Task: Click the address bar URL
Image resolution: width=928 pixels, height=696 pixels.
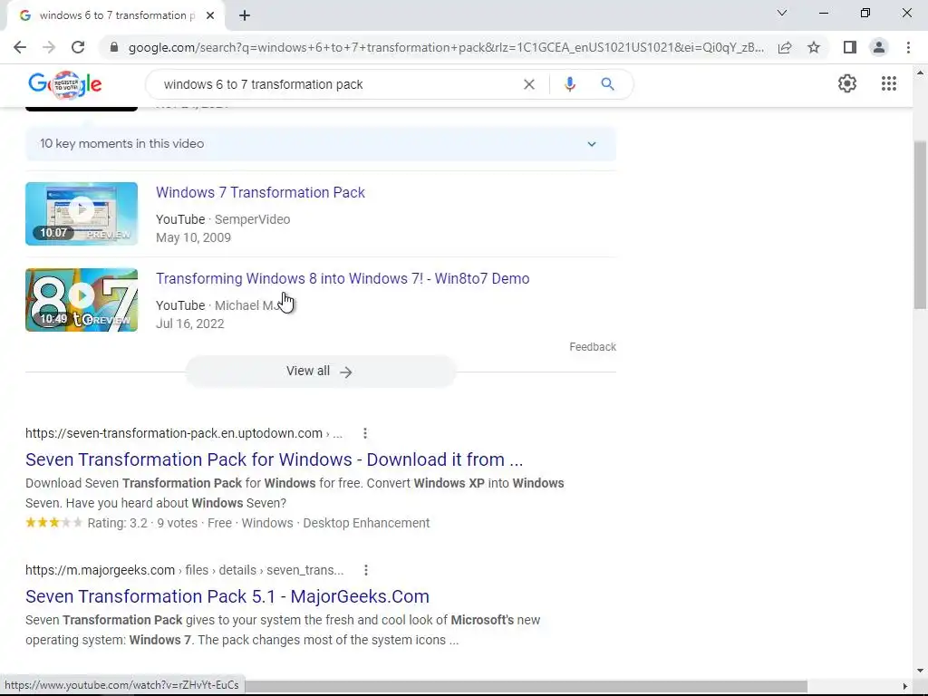Action: (446, 47)
